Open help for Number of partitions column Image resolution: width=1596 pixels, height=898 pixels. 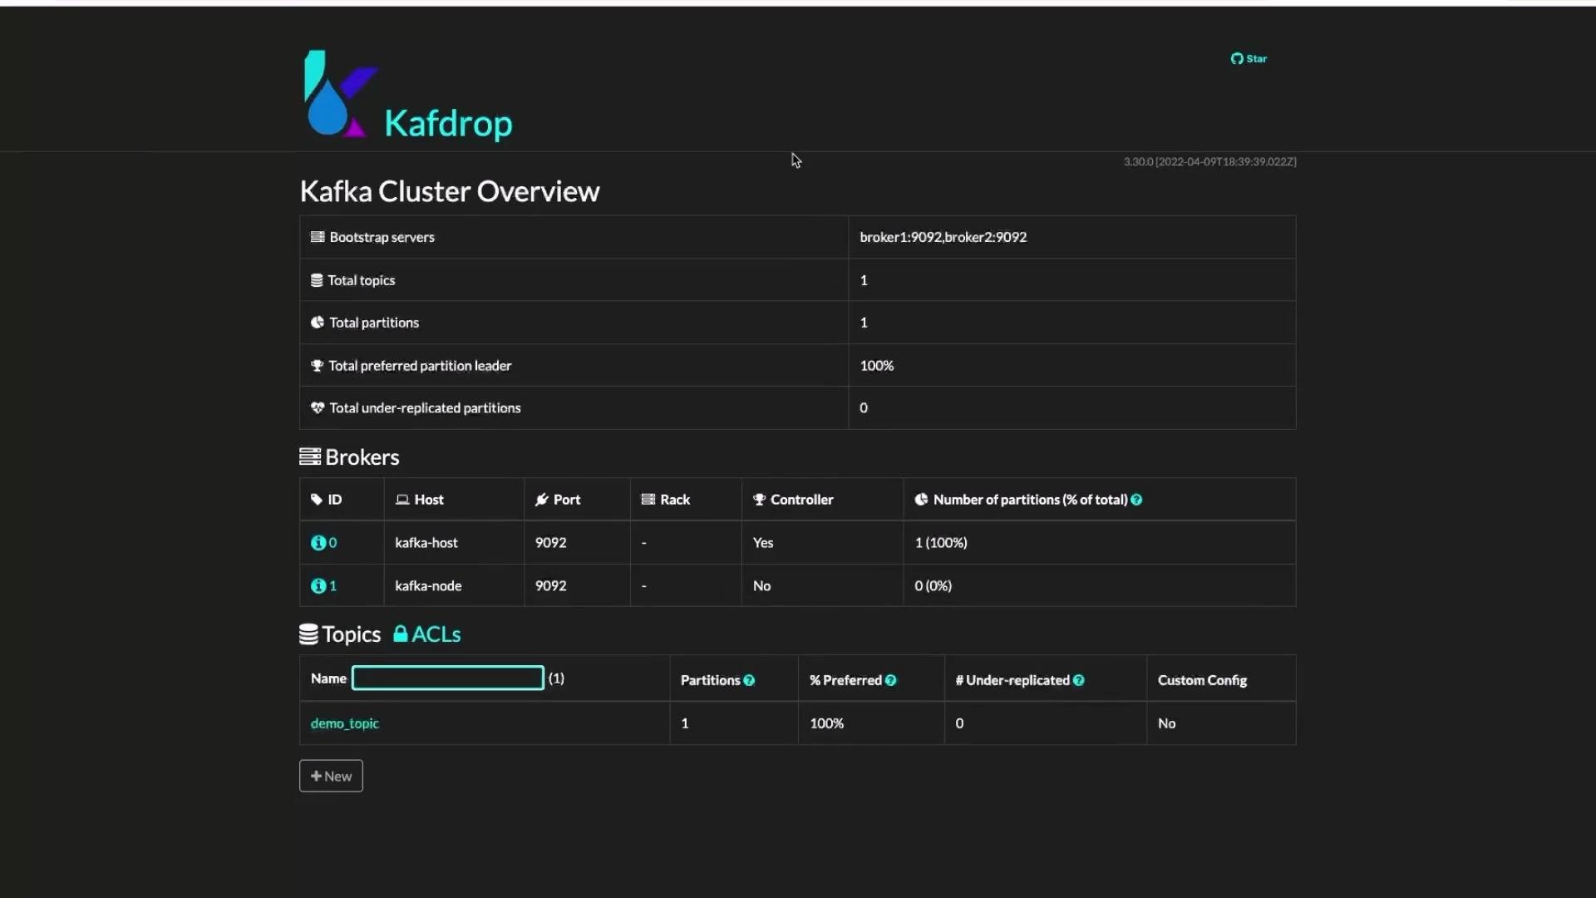[1136, 500]
